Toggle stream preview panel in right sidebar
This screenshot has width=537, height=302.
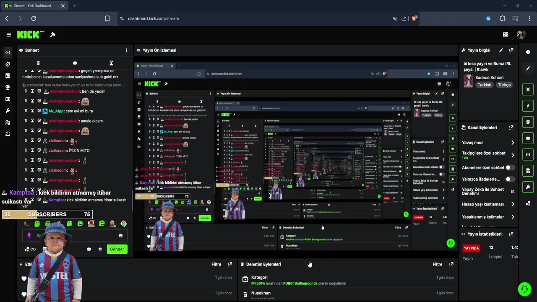pos(528,89)
